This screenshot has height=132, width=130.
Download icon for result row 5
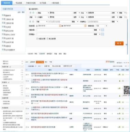pyautogui.click(x=120, y=102)
